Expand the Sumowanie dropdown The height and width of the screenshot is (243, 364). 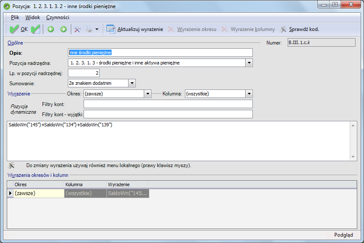coord(132,83)
